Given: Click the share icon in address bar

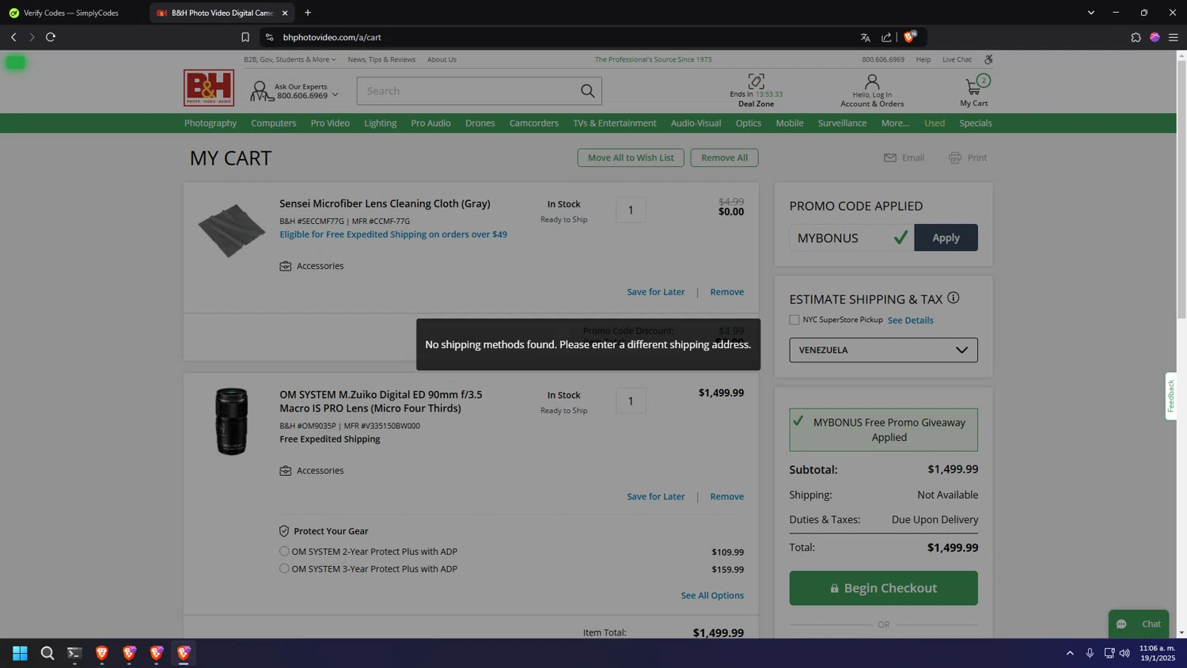Looking at the screenshot, I should (x=886, y=37).
